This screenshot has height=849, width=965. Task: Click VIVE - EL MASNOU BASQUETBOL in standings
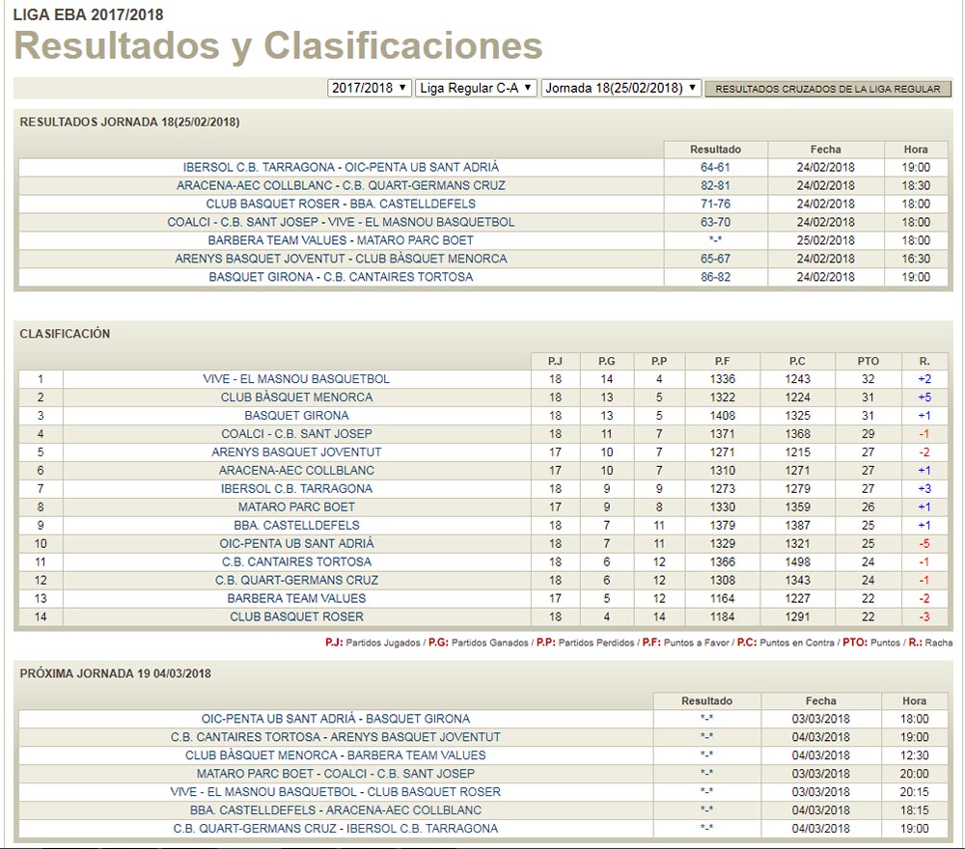(292, 379)
